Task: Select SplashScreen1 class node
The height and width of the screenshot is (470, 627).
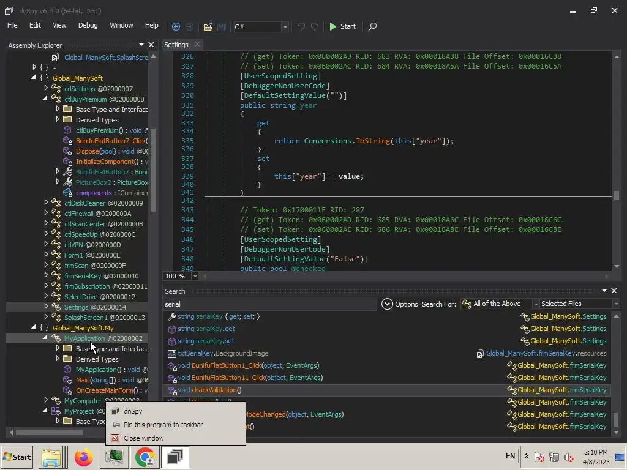Action: [x=104, y=318]
